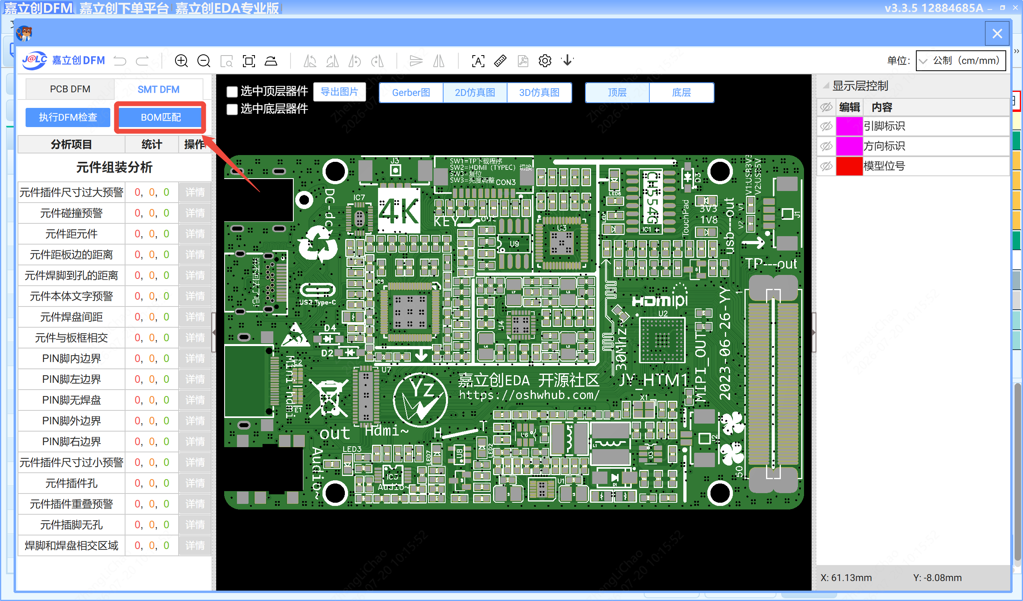
Task: Click the redo arrow in the DFM toolbar
Action: point(143,61)
